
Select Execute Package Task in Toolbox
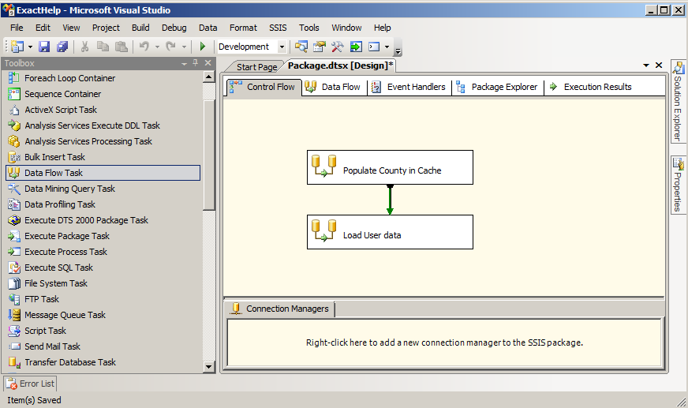[103, 236]
